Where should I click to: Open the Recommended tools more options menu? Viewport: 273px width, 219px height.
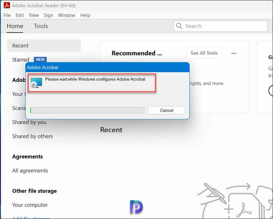tap(234, 53)
